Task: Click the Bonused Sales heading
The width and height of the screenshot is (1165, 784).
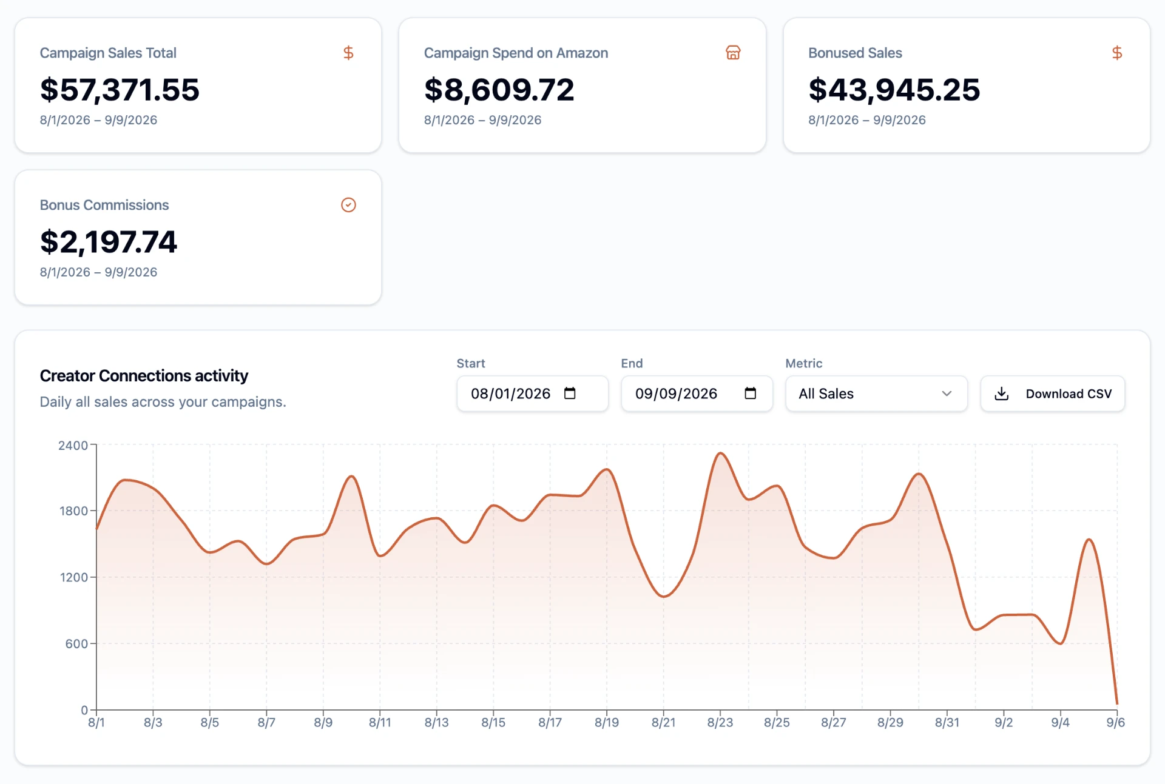Action: pyautogui.click(x=855, y=53)
